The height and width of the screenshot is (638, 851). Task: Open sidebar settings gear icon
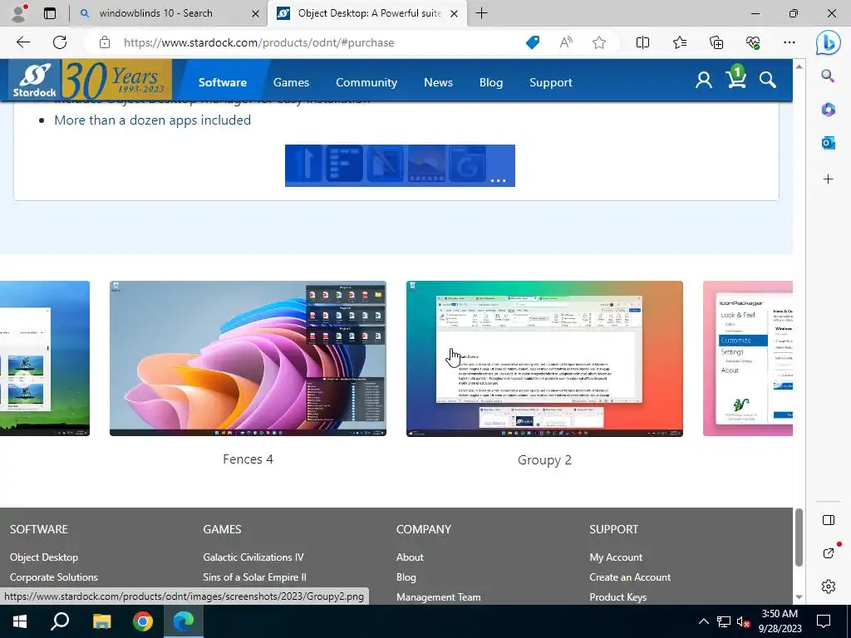829,586
